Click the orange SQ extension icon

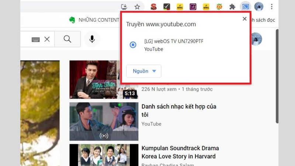coord(219,7)
